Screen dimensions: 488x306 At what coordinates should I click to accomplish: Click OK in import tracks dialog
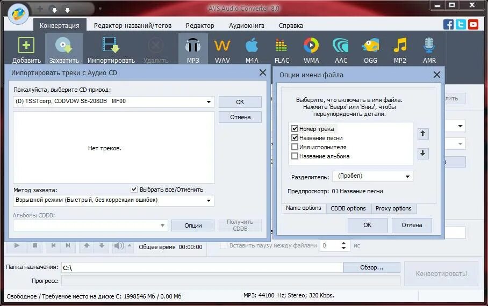[240, 102]
